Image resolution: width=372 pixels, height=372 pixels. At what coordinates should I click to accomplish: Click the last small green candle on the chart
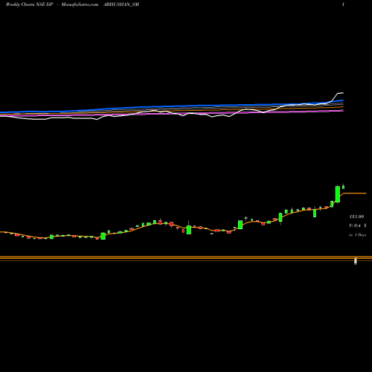[344, 187]
